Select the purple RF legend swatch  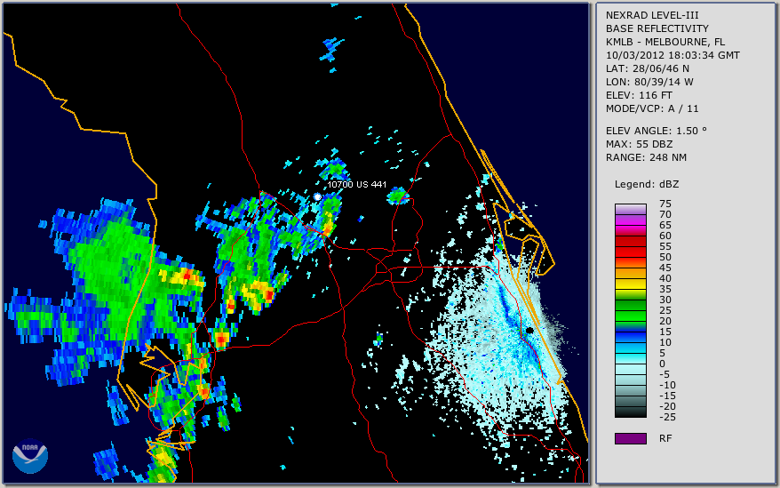[x=630, y=438]
